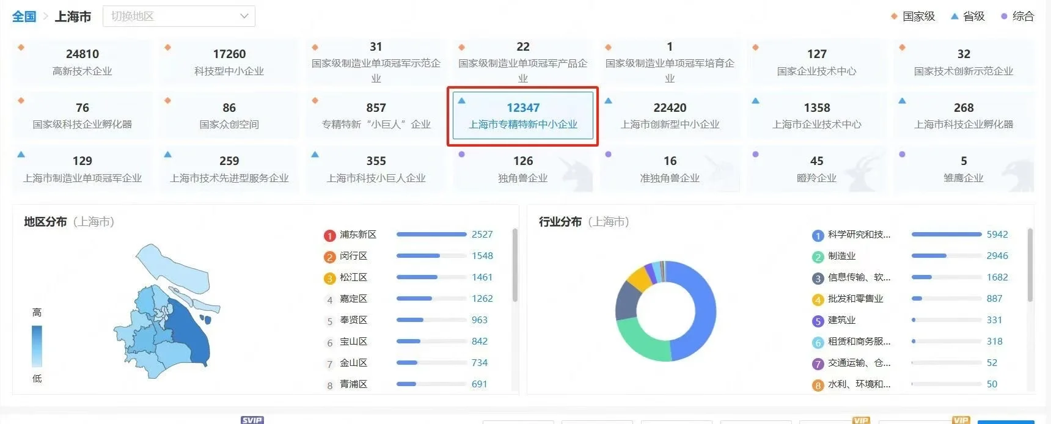This screenshot has height=424, width=1051.
Task: Click 浦东新区 progress bar
Action: [x=431, y=235]
